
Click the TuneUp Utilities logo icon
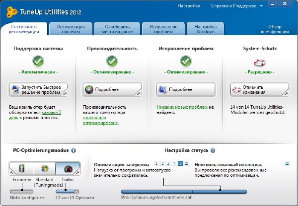pyautogui.click(x=12, y=12)
